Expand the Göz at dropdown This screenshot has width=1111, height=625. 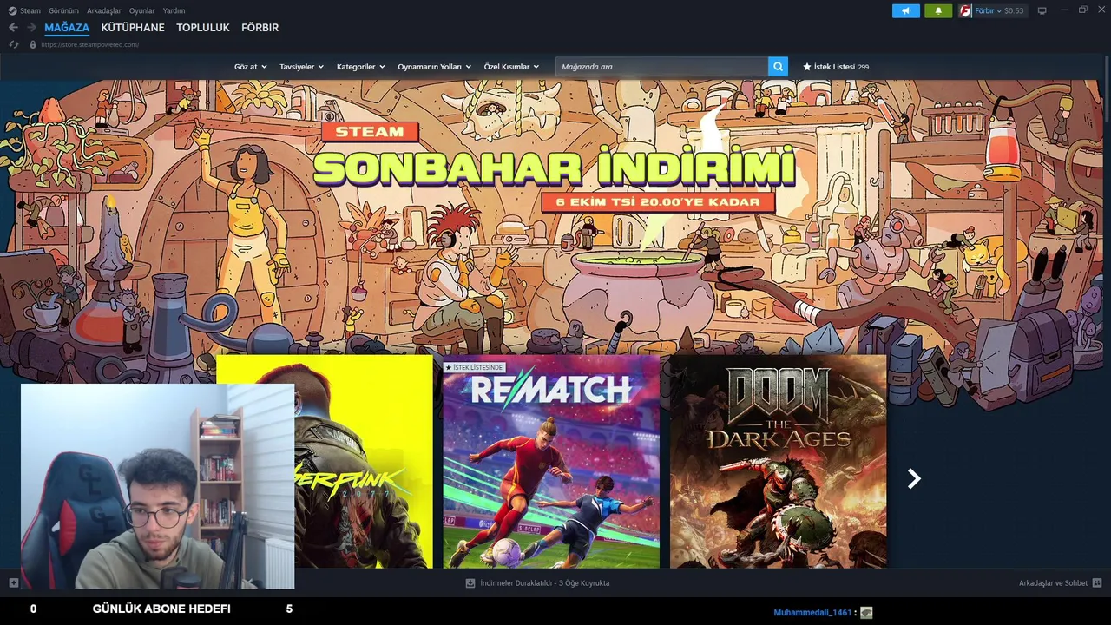249,67
